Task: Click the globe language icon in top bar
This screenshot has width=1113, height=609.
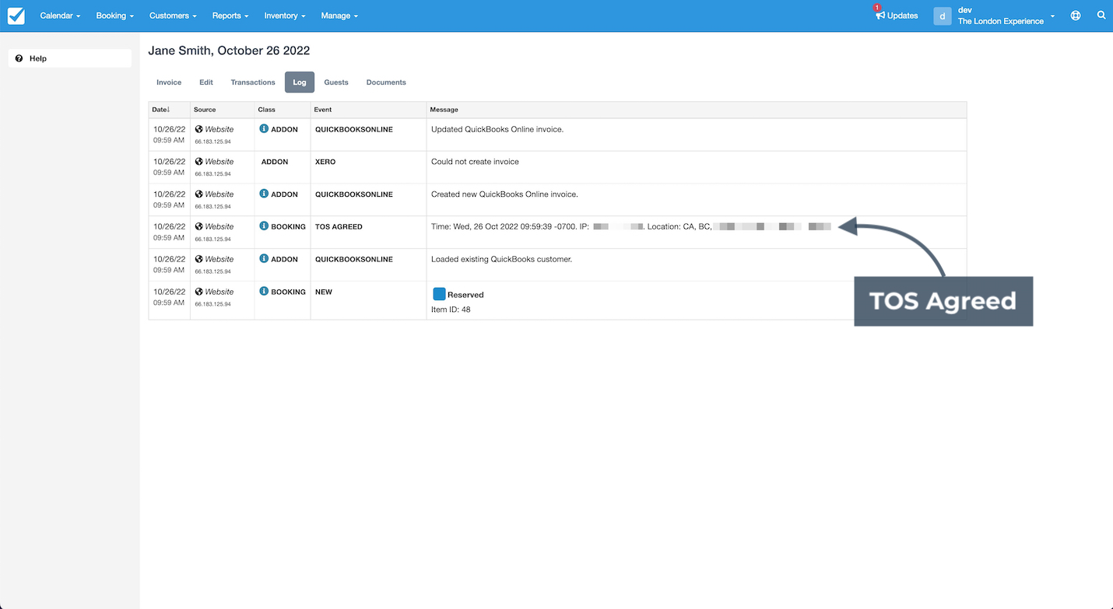Action: 1076,16
